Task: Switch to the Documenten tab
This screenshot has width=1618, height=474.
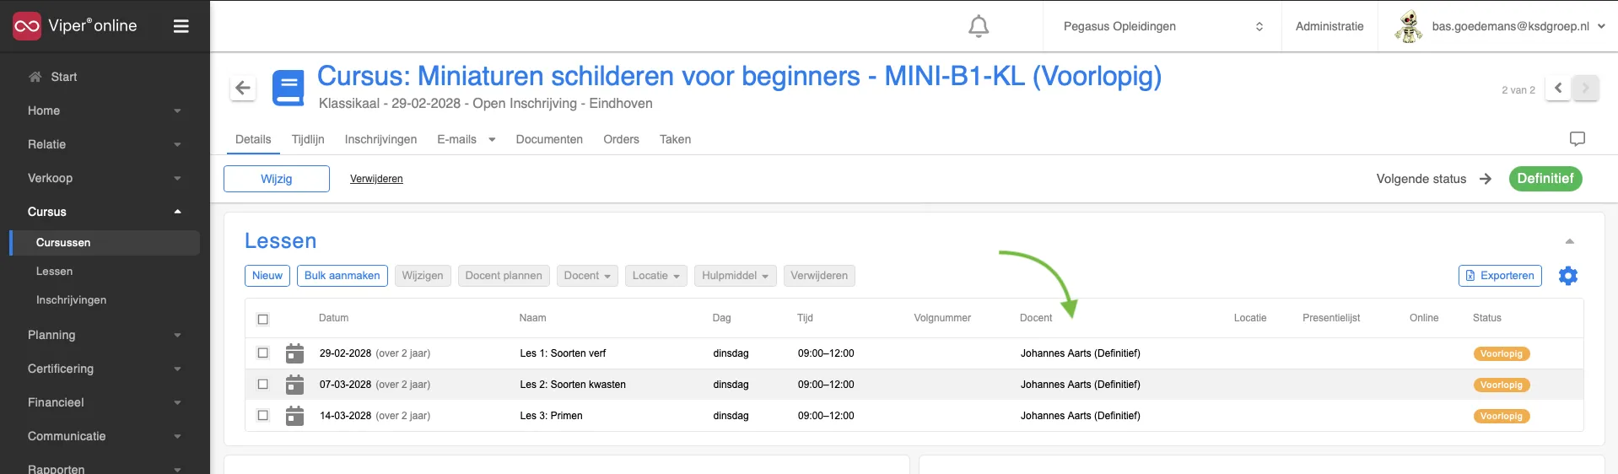Action: point(549,139)
